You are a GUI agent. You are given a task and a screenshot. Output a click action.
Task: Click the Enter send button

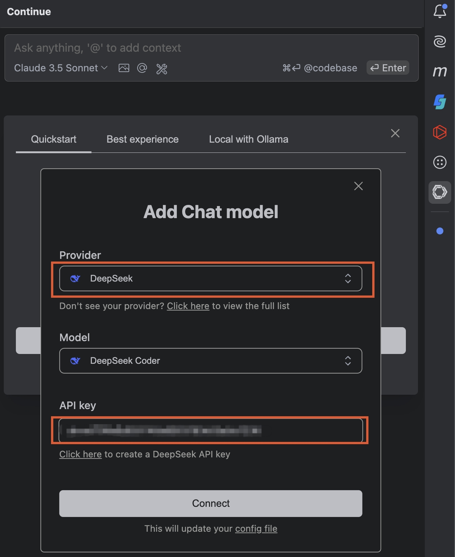(x=388, y=68)
